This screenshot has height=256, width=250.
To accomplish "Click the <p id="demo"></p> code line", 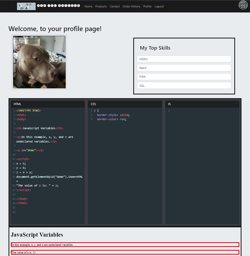I will [x=30, y=150].
